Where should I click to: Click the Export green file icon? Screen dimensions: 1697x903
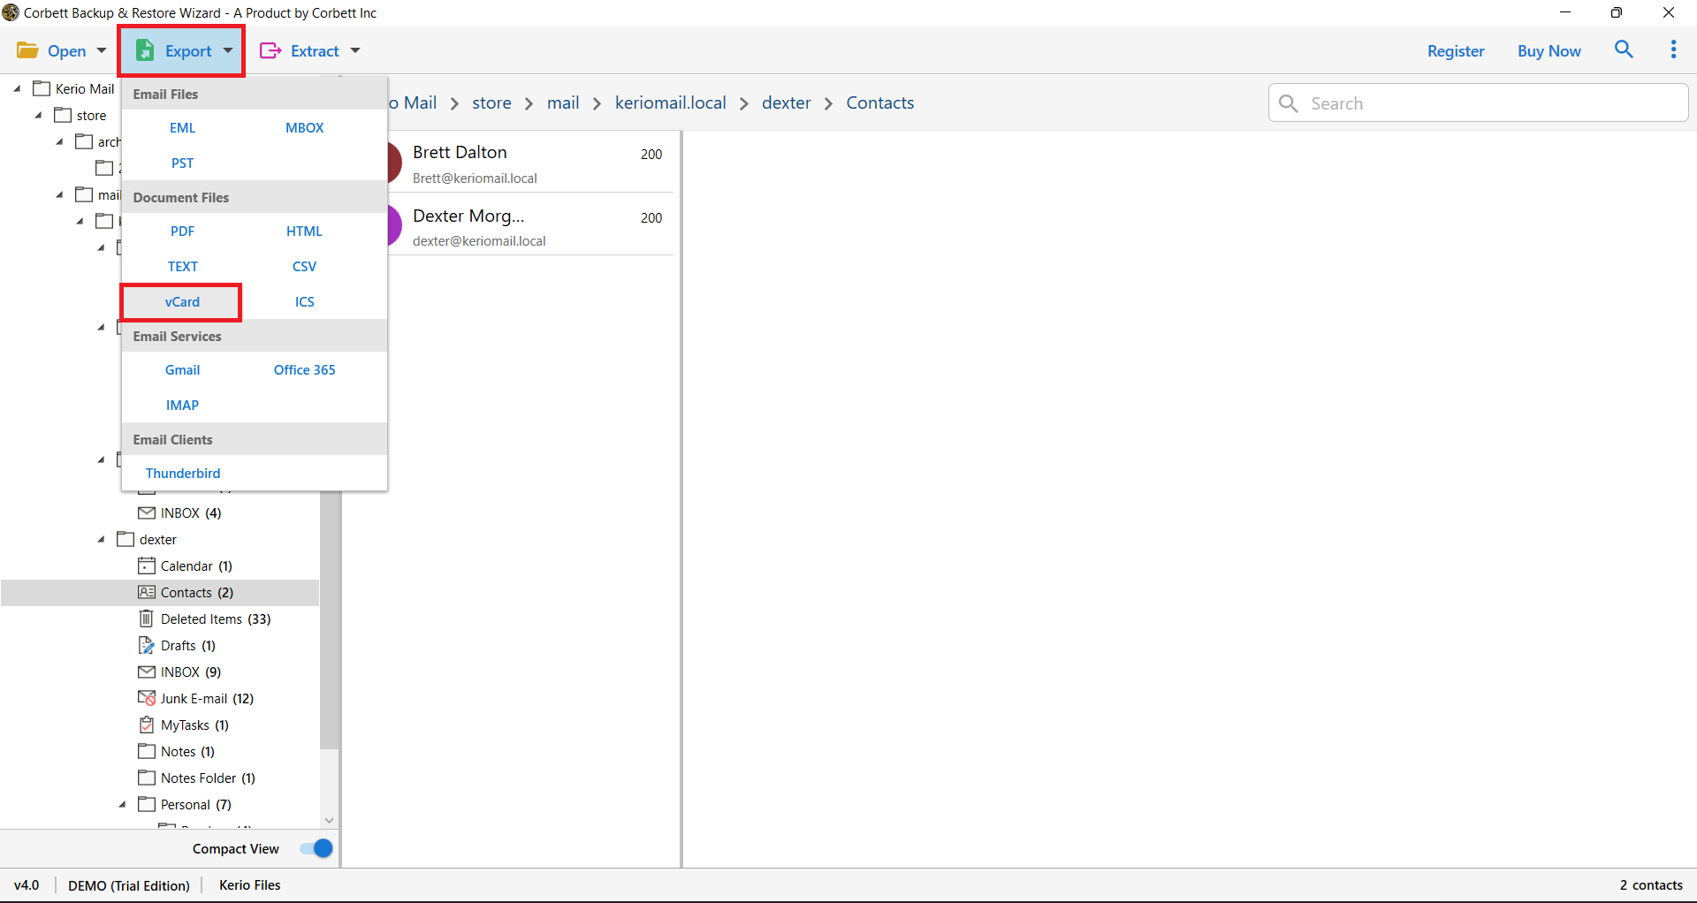point(145,50)
